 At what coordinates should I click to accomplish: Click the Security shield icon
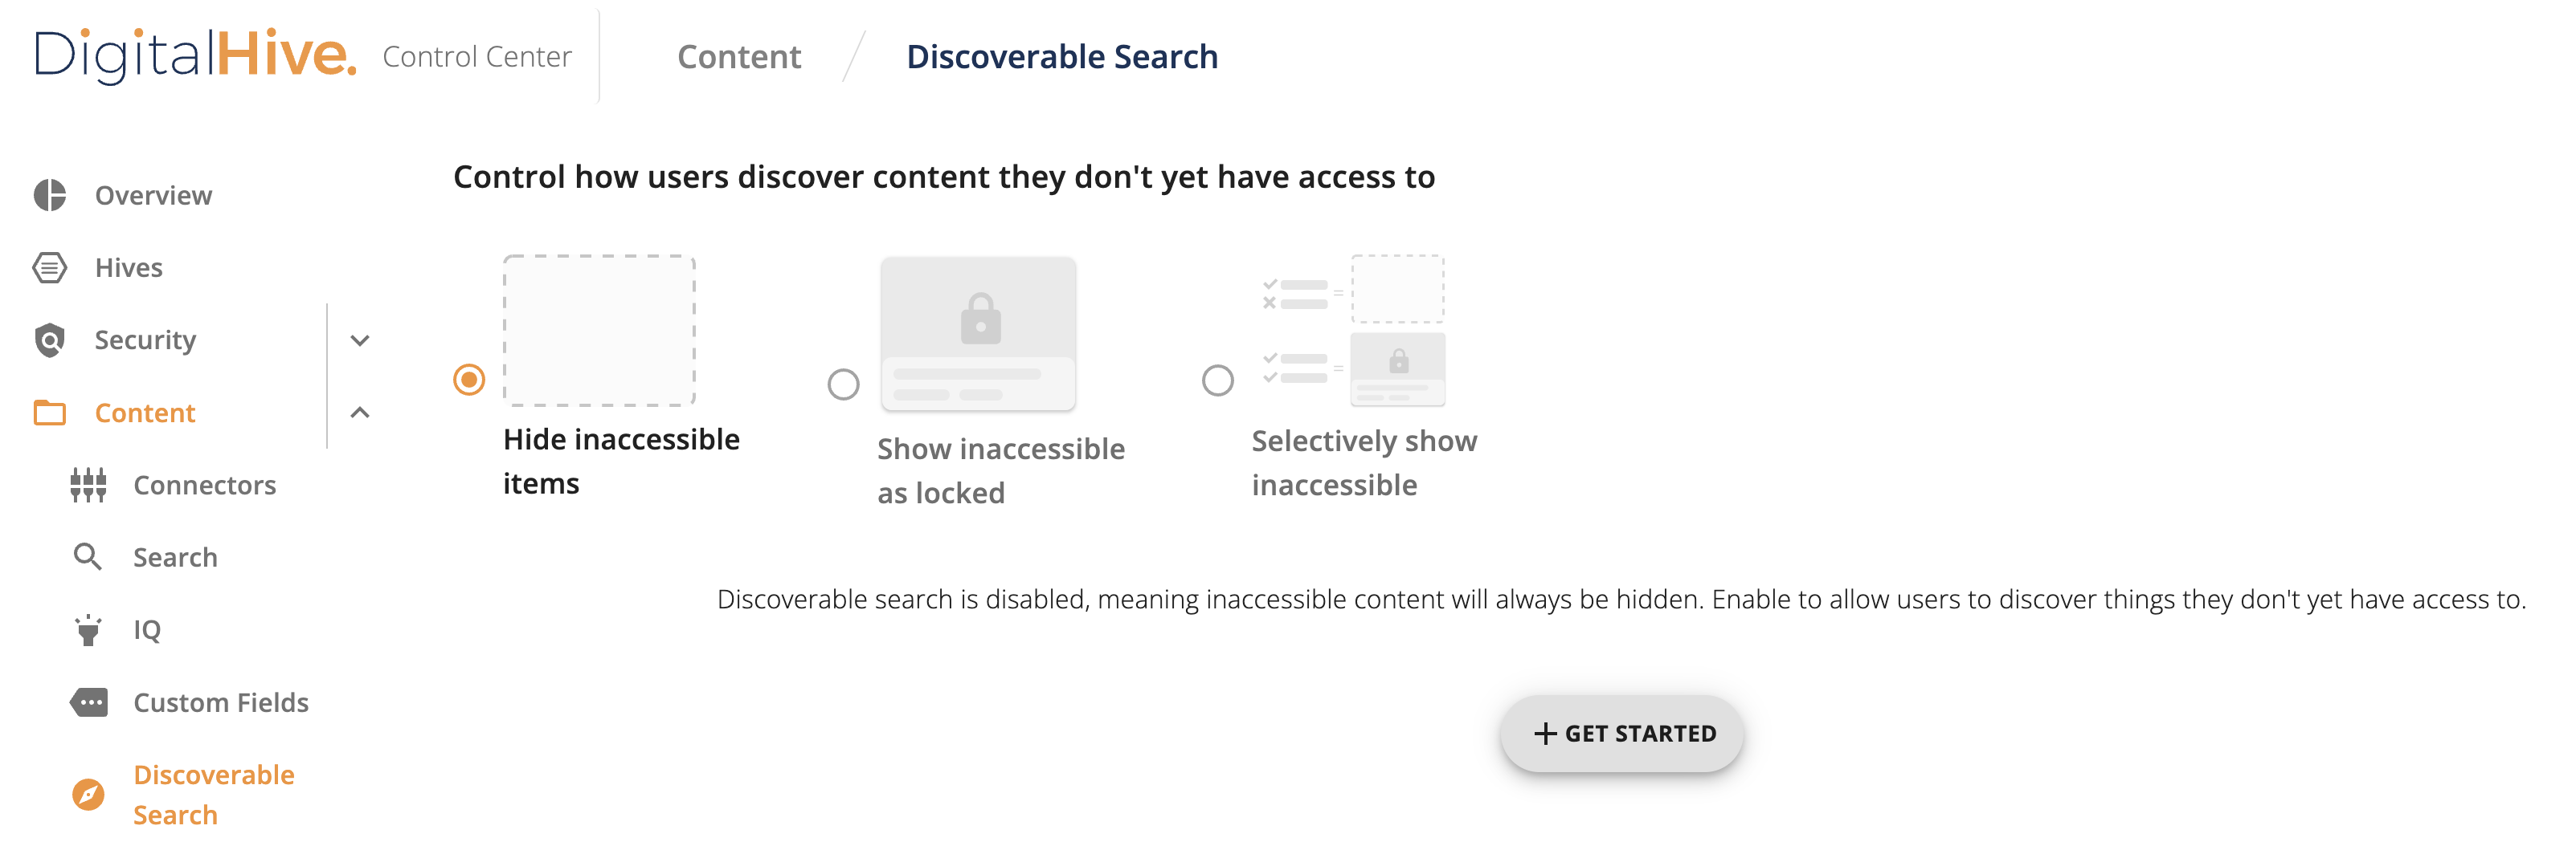click(x=50, y=340)
